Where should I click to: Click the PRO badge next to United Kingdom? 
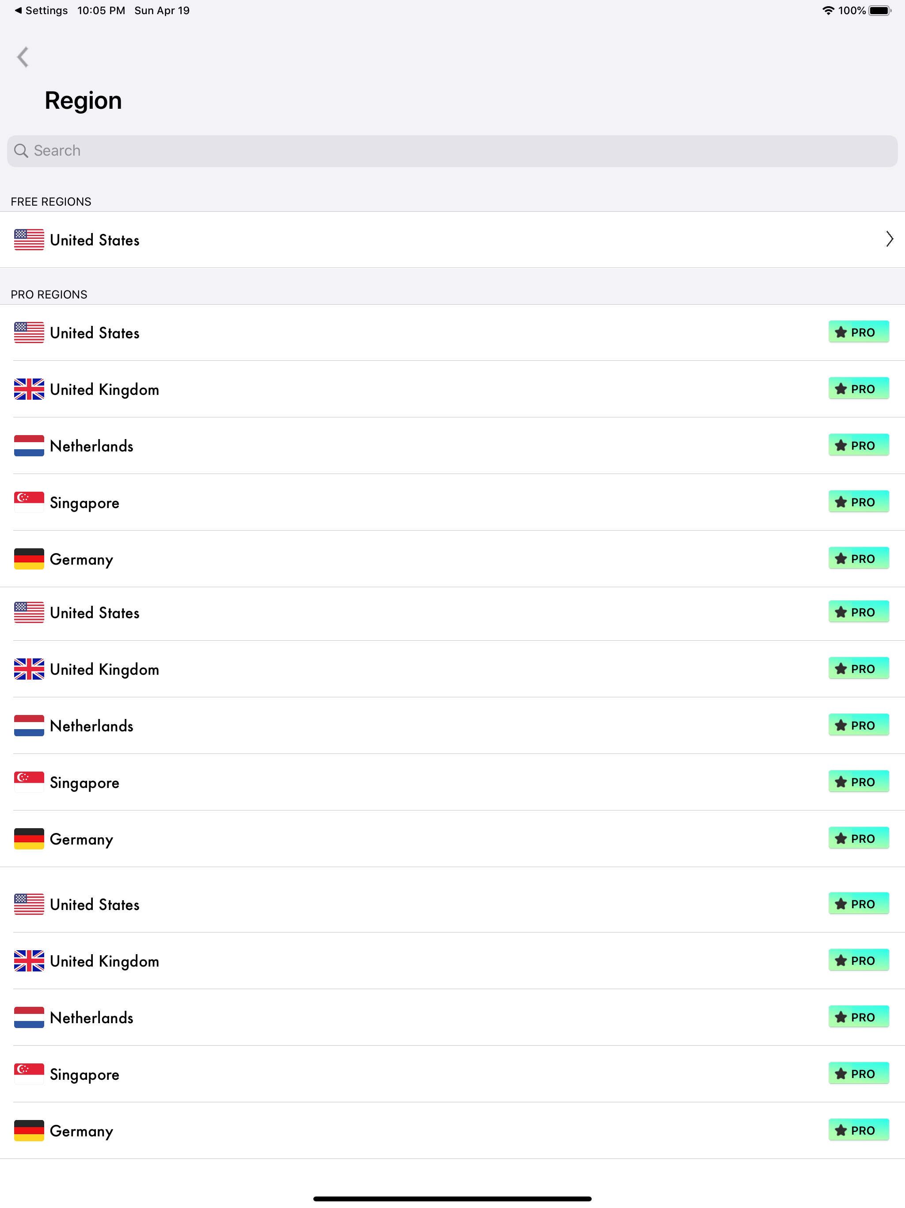click(x=858, y=388)
